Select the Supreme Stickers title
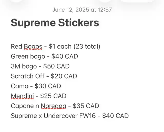The width and height of the screenshot is (164, 132). click(x=55, y=23)
